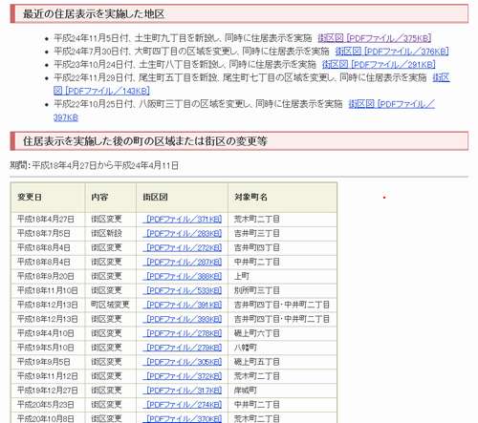
Task: Open PDF link for 吉井町四丁目 dated 8月4日
Action: [183, 247]
